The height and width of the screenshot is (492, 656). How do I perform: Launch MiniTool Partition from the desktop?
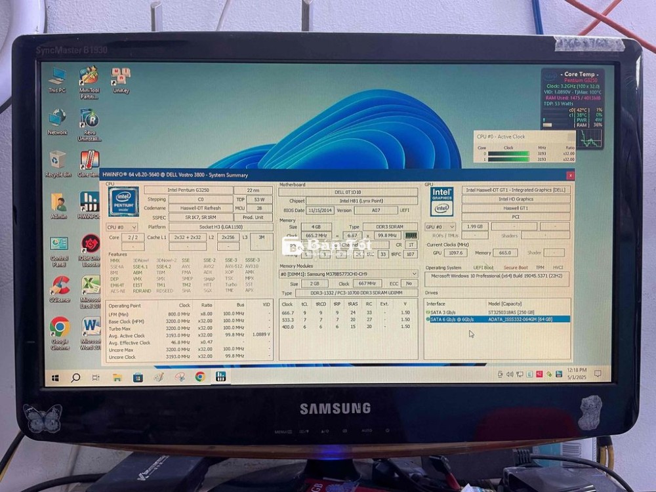click(x=89, y=82)
